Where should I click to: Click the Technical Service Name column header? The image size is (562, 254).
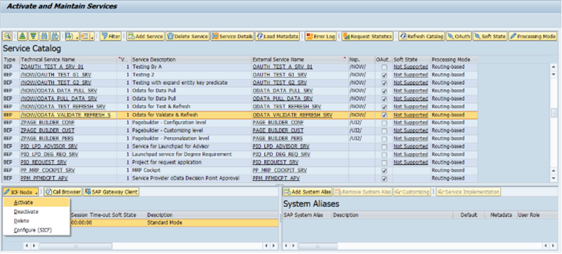point(68,60)
